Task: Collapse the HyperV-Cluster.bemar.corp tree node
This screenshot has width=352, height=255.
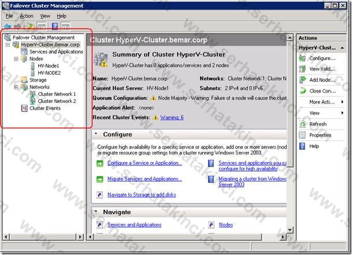Action: point(8,45)
